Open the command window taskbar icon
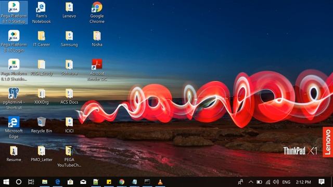333x187 pixels. (147, 182)
